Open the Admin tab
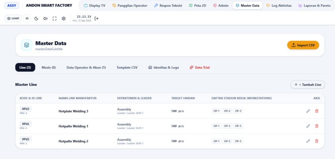This screenshot has height=159, width=335. point(221,5)
